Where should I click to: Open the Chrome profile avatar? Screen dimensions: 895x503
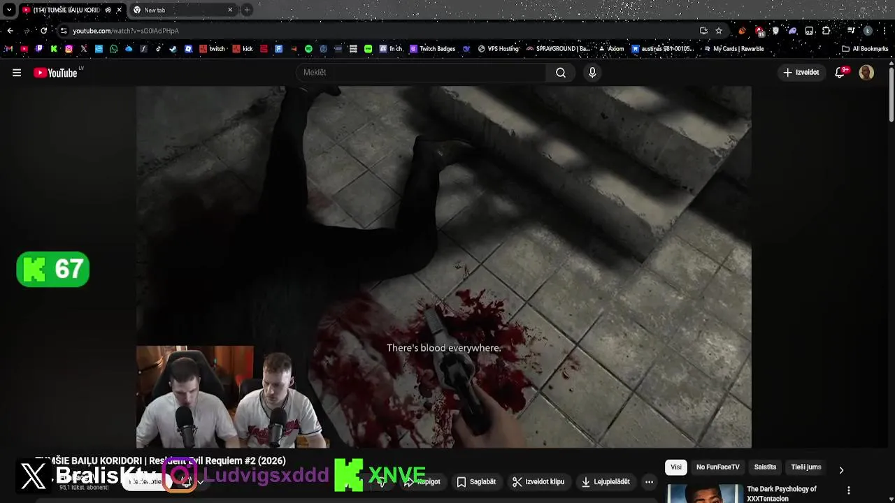pos(868,31)
